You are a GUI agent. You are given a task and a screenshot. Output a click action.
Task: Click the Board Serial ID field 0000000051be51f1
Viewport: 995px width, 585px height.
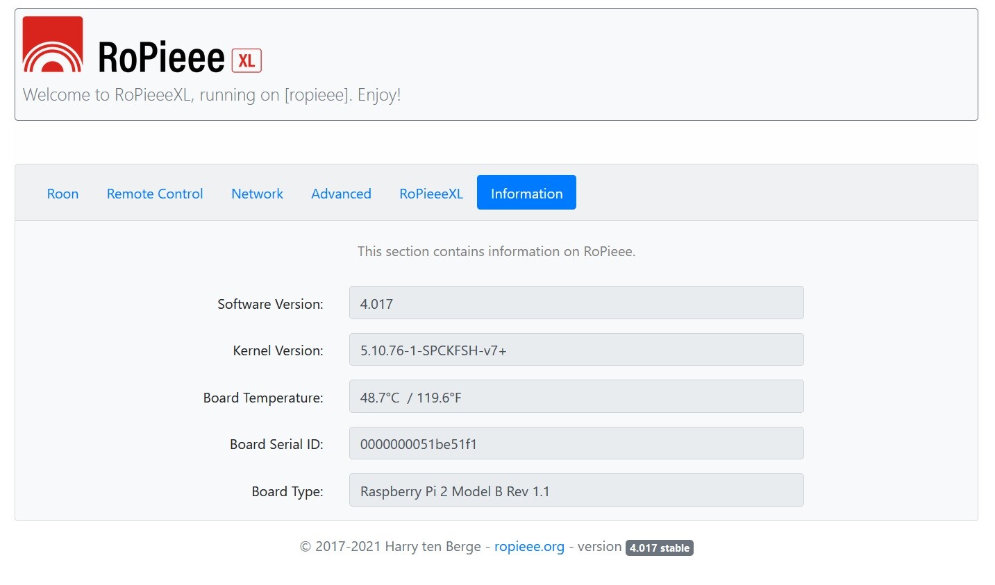tap(576, 443)
